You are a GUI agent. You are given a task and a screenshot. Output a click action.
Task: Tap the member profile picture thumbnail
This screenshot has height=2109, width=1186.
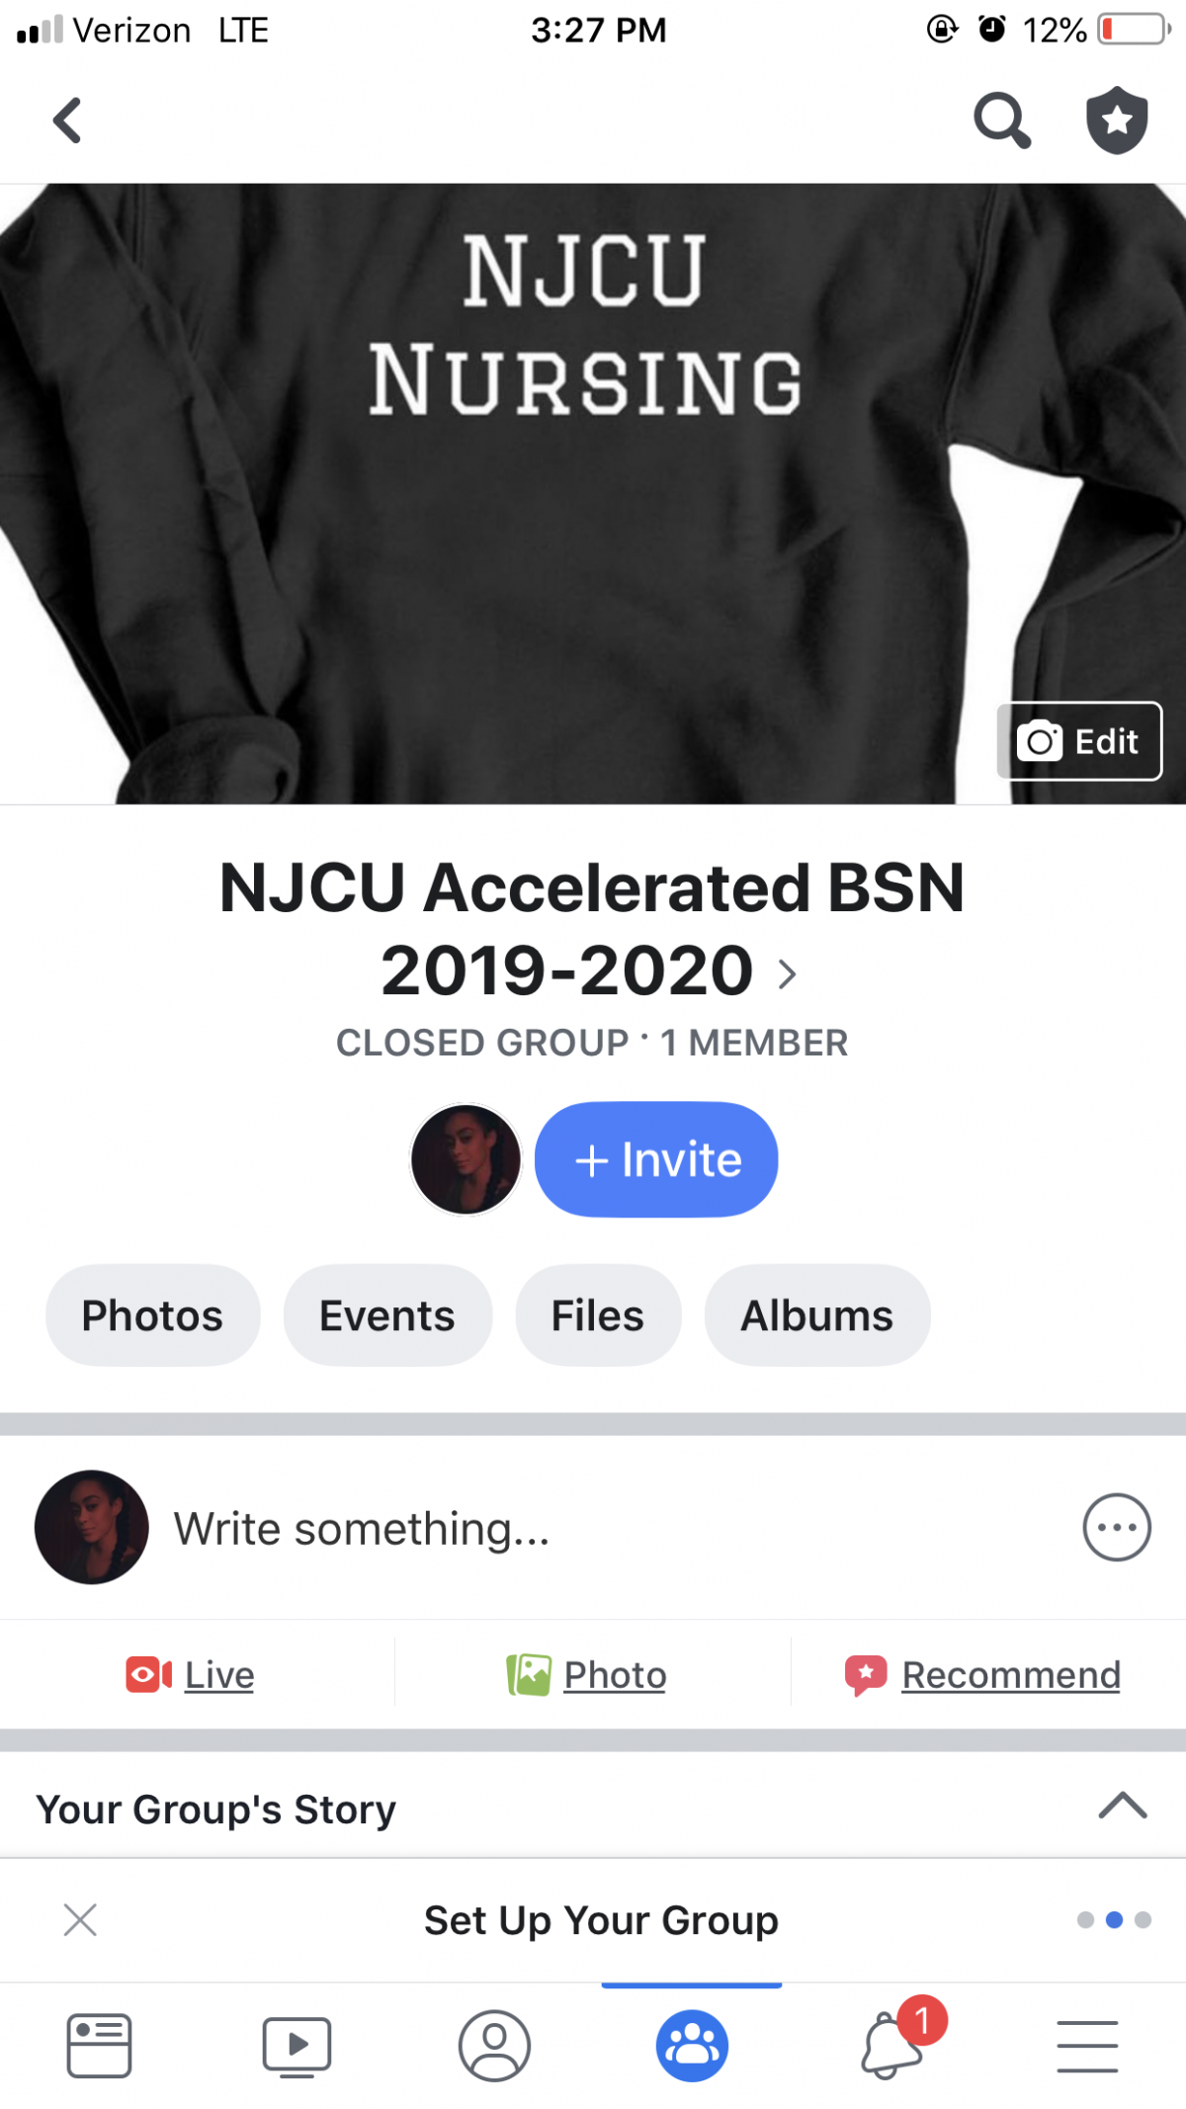[x=466, y=1159]
